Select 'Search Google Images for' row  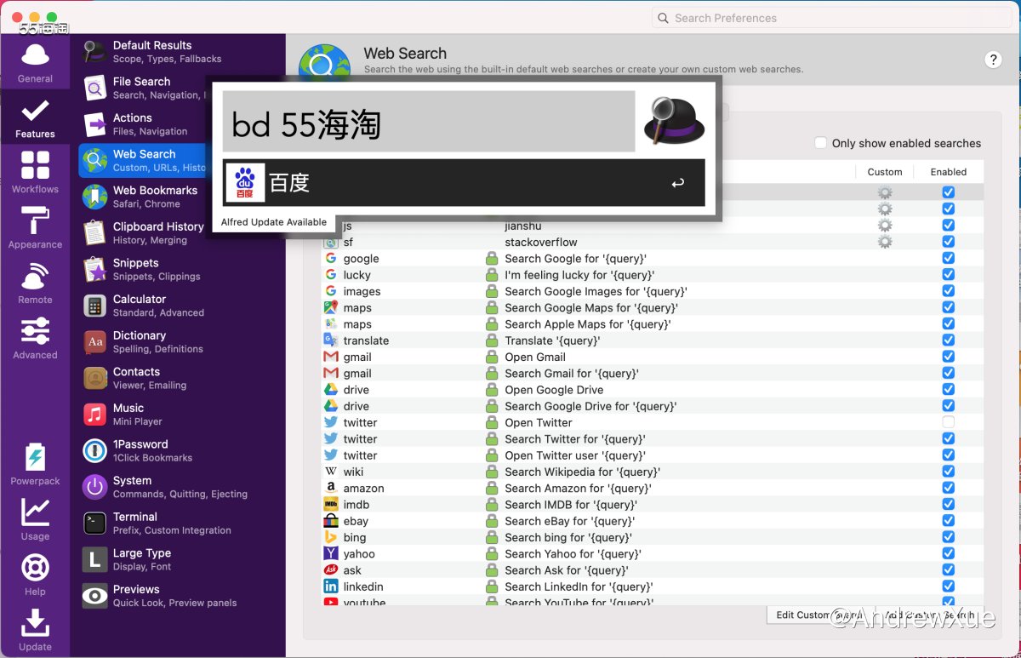click(652, 291)
